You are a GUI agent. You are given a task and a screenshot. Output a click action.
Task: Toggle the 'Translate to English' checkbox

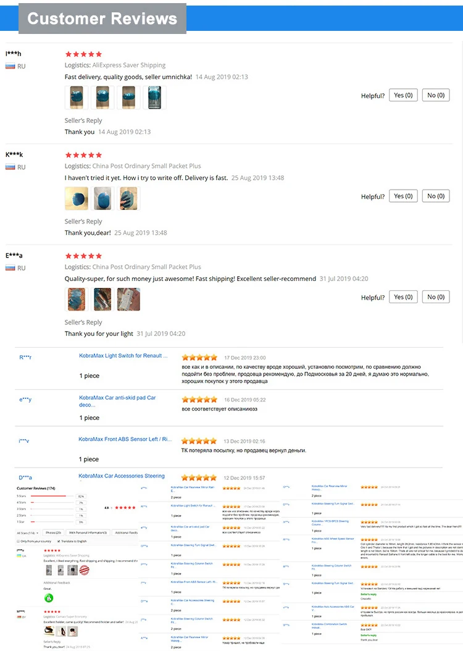59,541
